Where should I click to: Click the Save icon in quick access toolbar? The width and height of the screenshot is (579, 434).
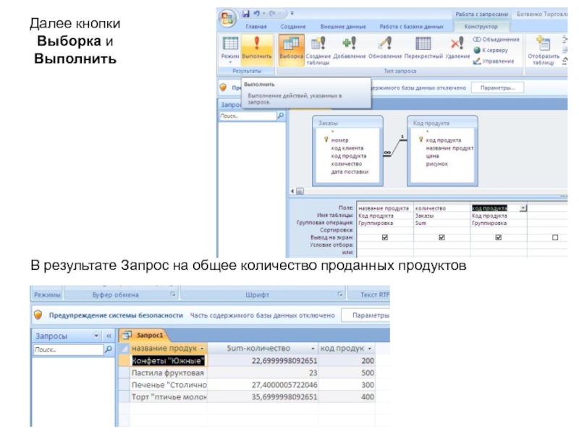click(246, 14)
